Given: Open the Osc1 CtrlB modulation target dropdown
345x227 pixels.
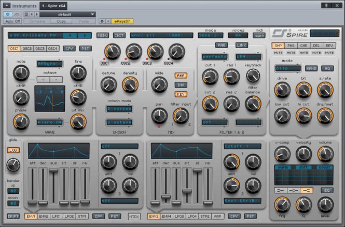Looking at the screenshot, I should tap(242, 201).
